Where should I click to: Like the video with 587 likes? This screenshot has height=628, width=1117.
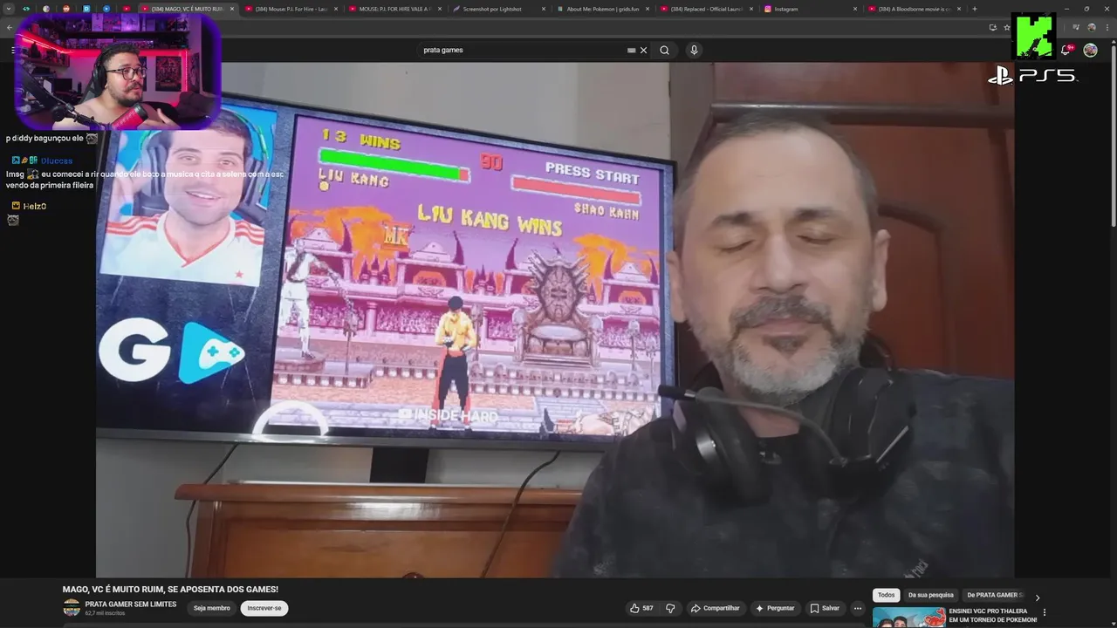click(x=641, y=608)
